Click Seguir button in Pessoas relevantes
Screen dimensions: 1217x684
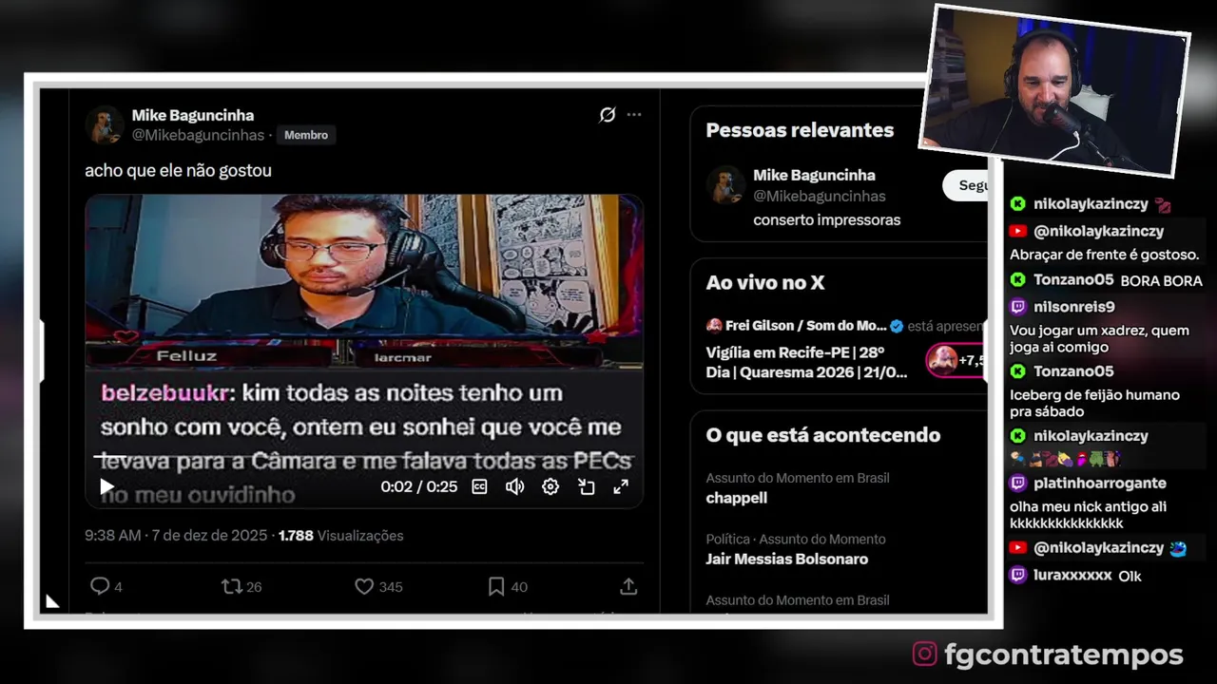[967, 185]
